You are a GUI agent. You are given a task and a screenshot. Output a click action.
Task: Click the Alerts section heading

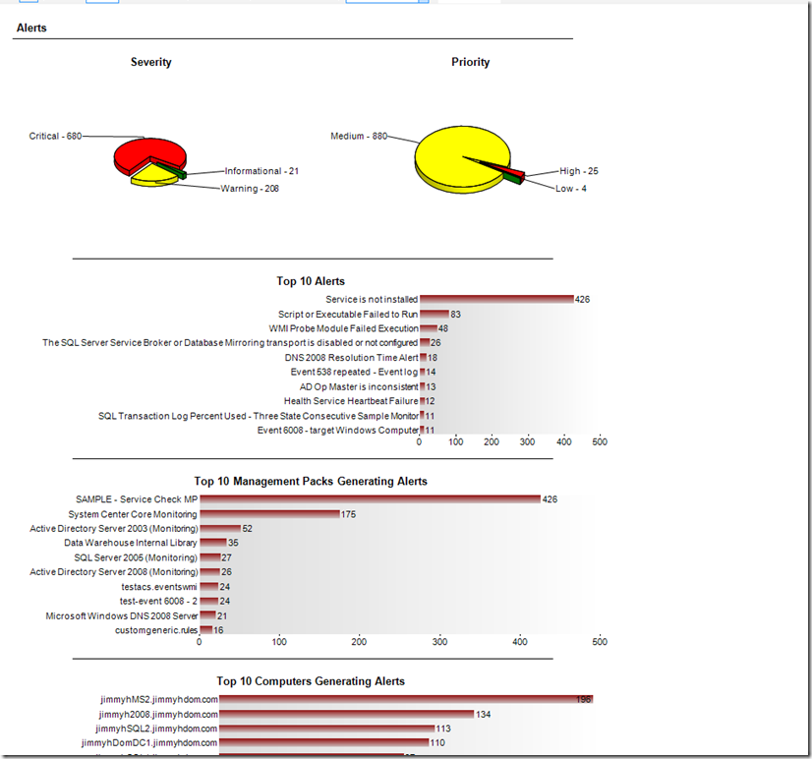[x=31, y=28]
